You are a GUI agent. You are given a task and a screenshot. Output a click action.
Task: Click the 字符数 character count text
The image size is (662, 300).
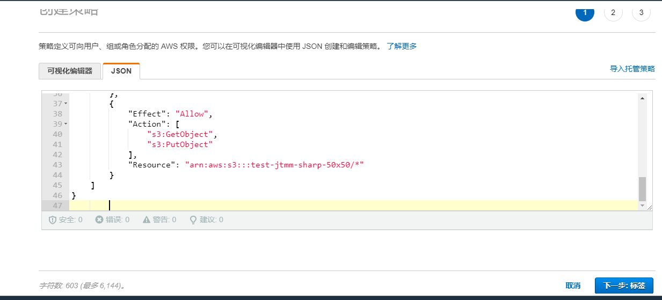(x=83, y=286)
